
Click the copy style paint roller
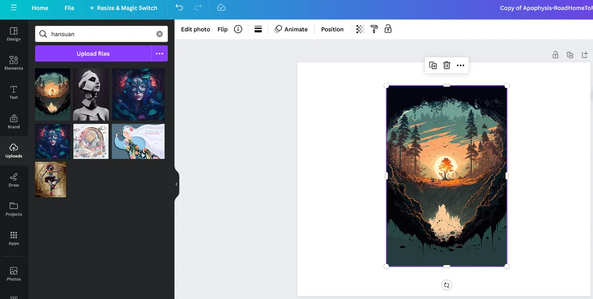pyautogui.click(x=374, y=29)
